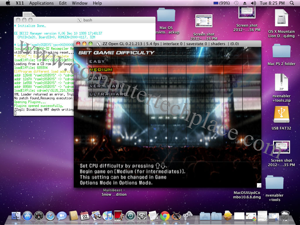Open Finder from the dock
The image size is (300, 225).
(x=16, y=216)
